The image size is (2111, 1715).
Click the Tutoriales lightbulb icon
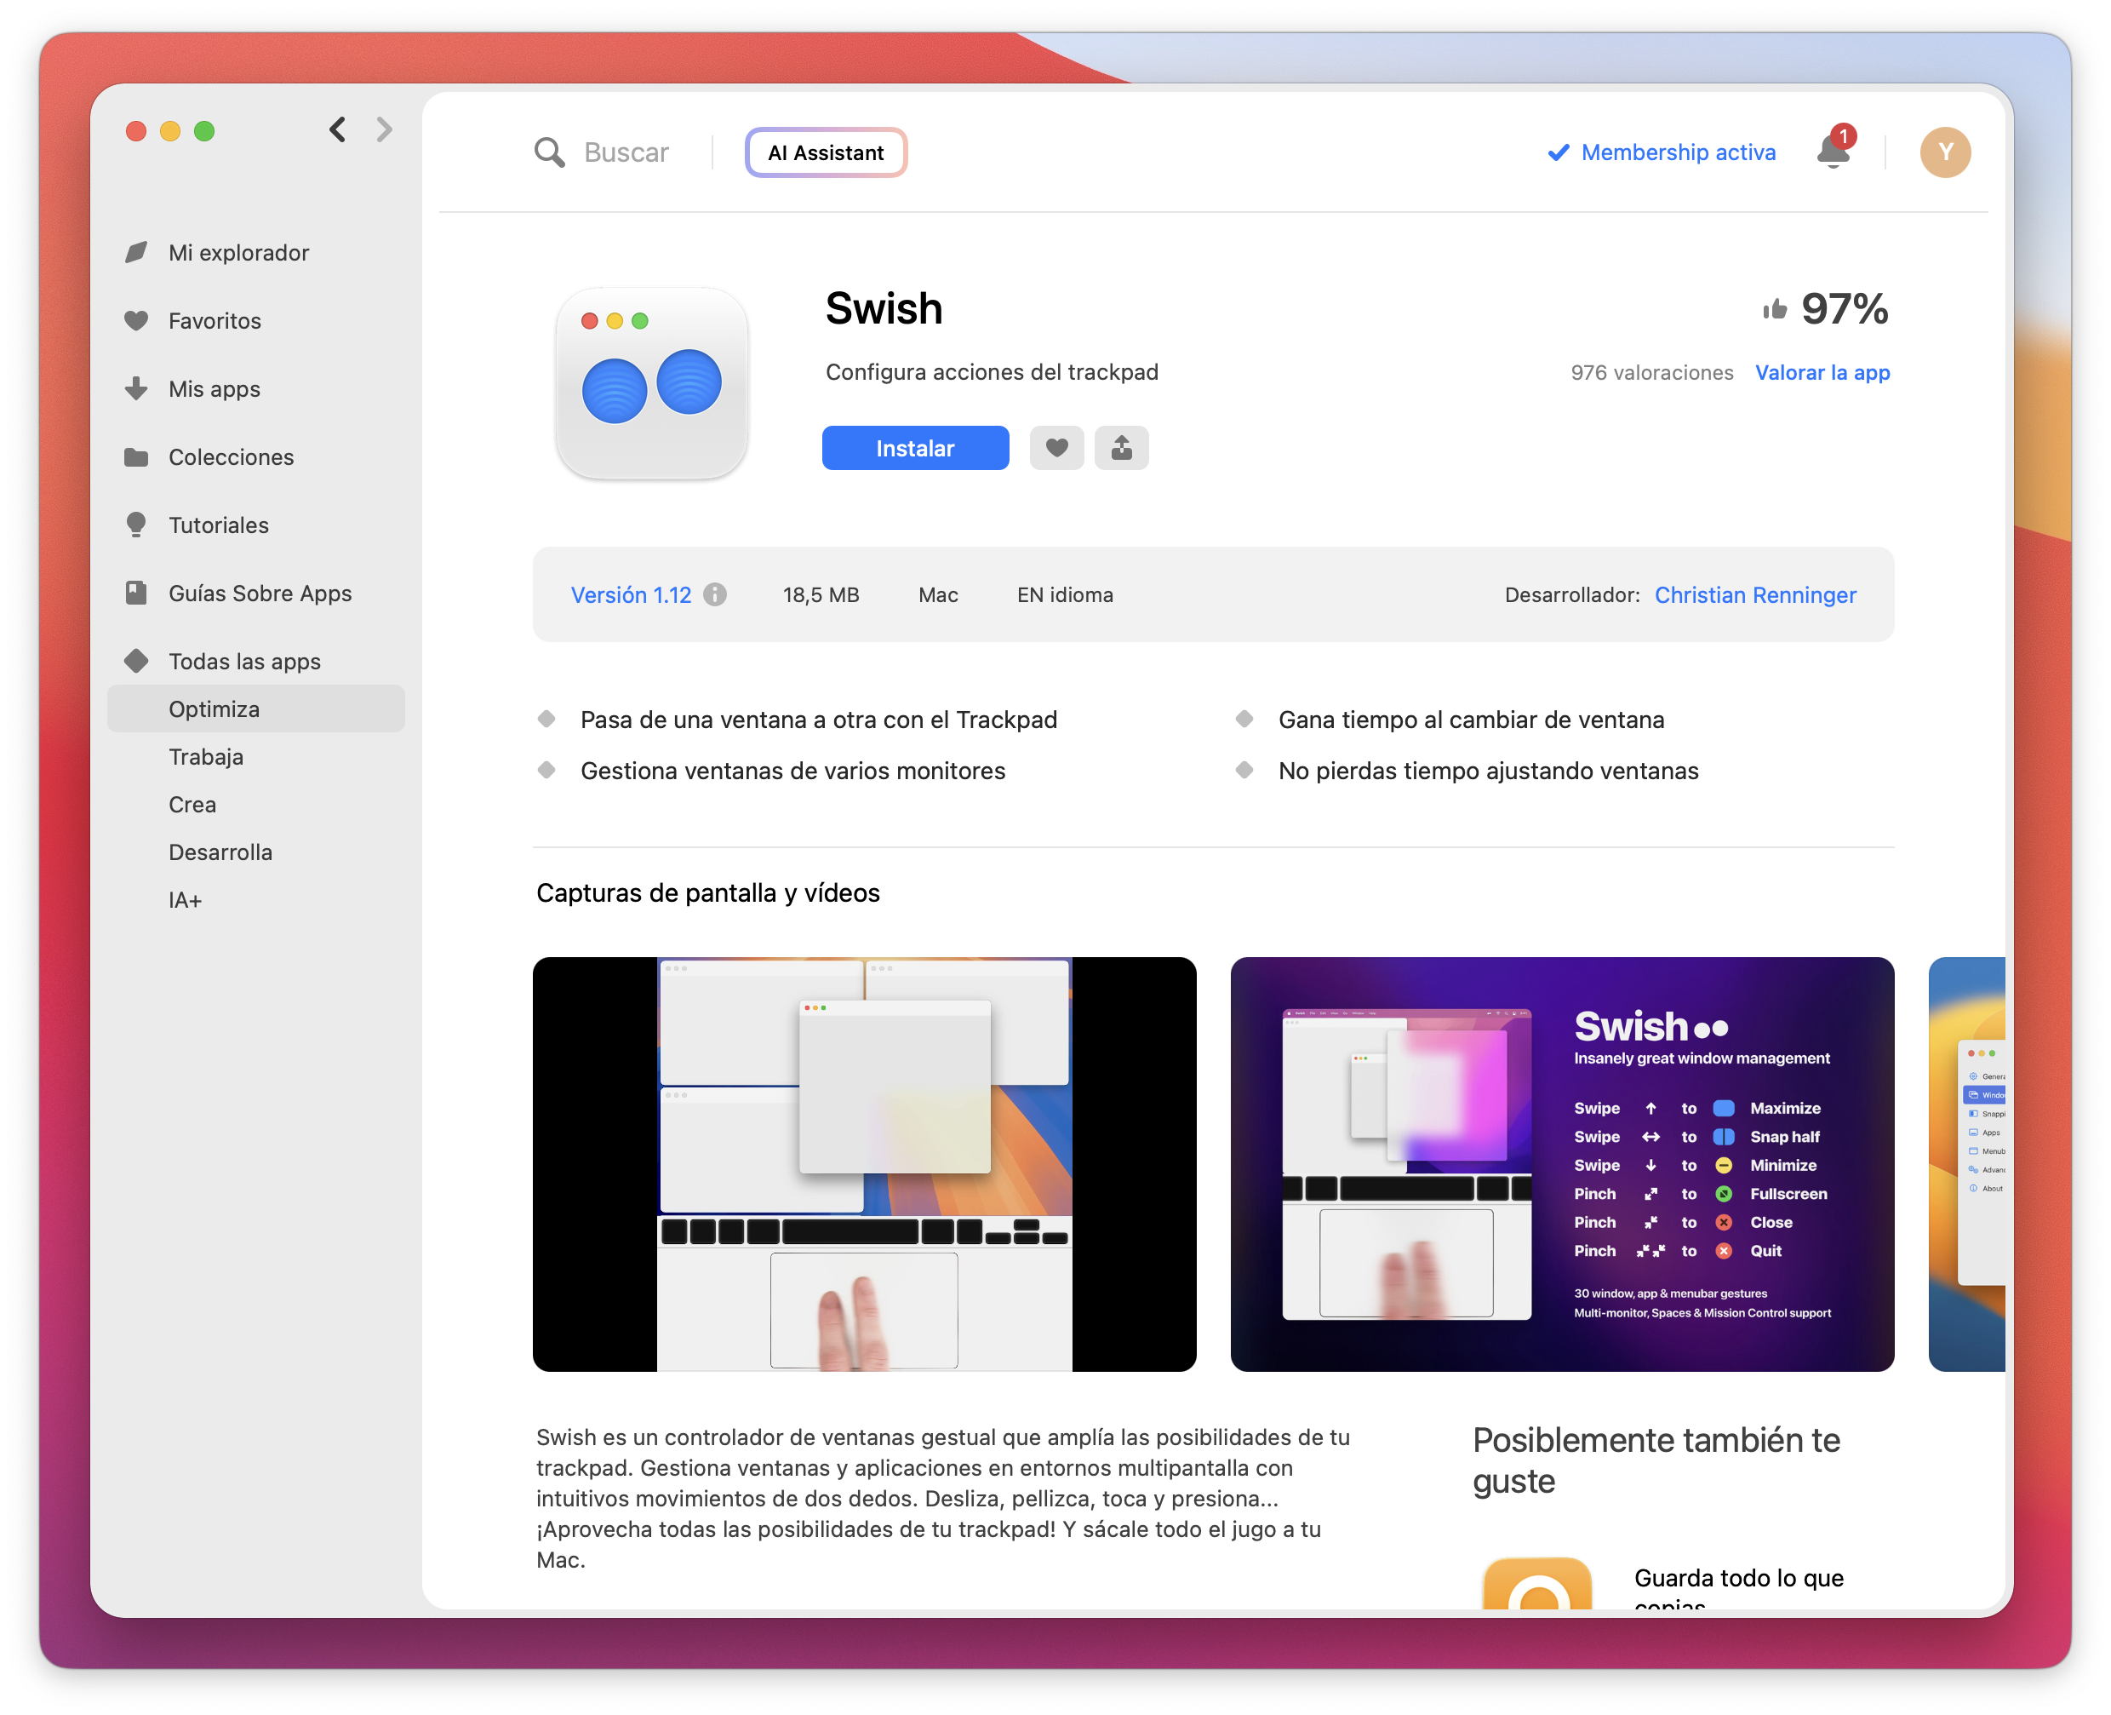point(136,525)
